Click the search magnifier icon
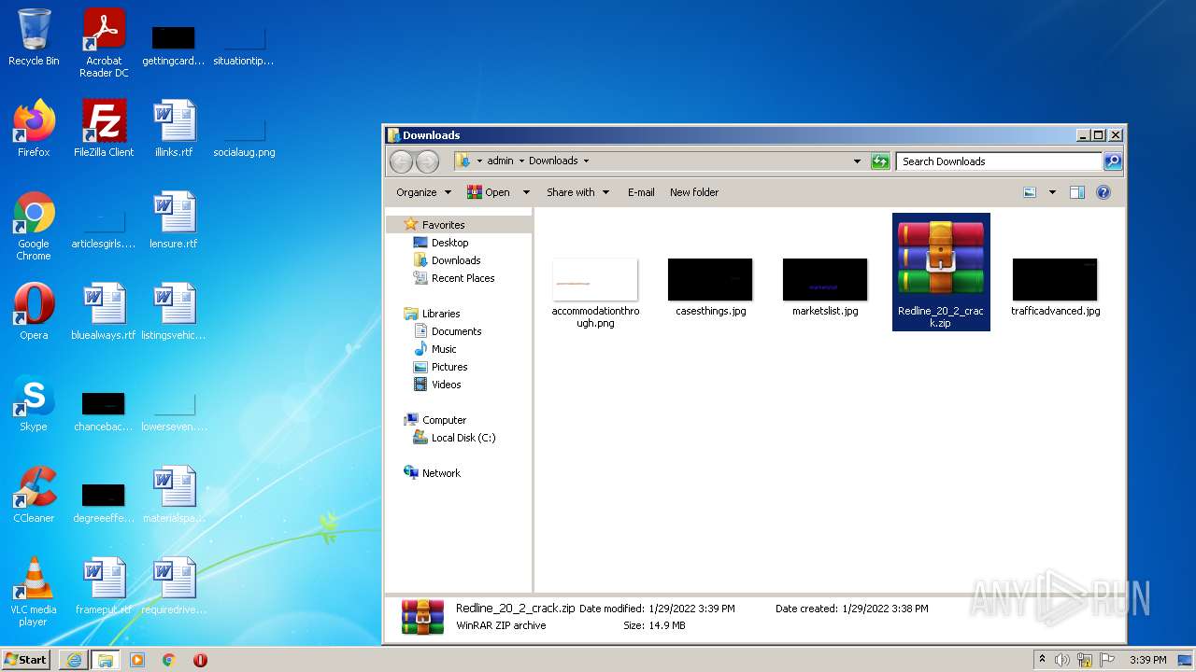 point(1113,161)
